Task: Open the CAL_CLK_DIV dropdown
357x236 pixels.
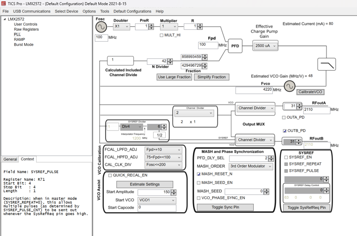Action: pos(163,165)
